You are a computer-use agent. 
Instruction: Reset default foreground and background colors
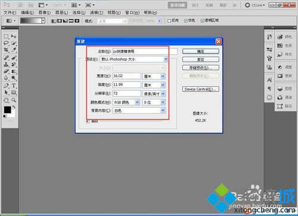pos(5,117)
